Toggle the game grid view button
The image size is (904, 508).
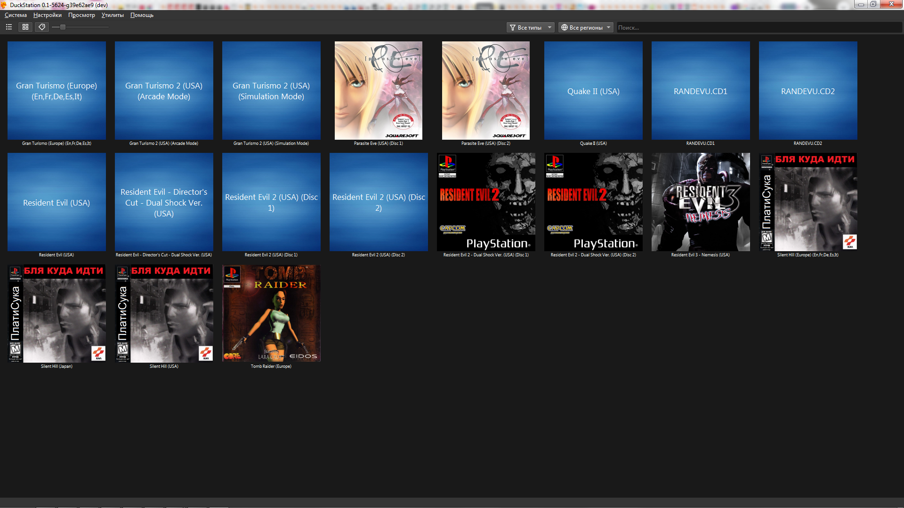pos(25,27)
